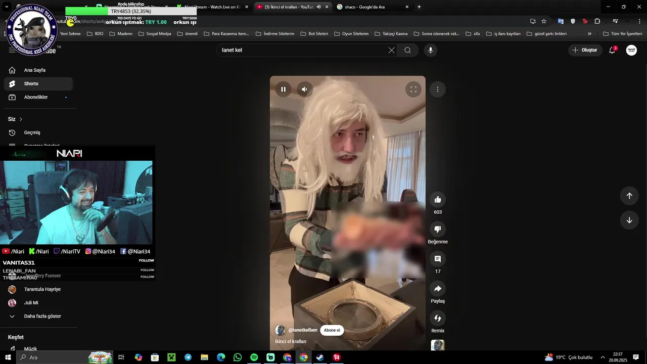Open the media controls music icon

[x=615, y=21]
